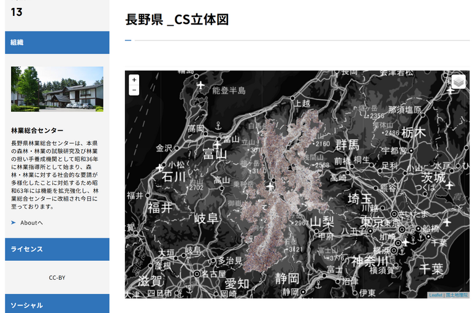The width and height of the screenshot is (472, 313).
Task: Select the 林業総合センター heading
Action: tap(37, 131)
